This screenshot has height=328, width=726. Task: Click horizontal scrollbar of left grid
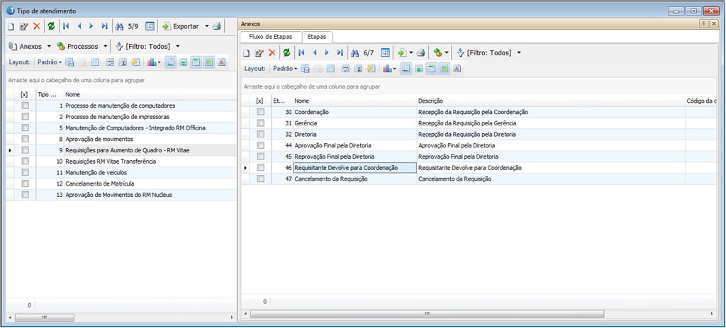click(45, 318)
